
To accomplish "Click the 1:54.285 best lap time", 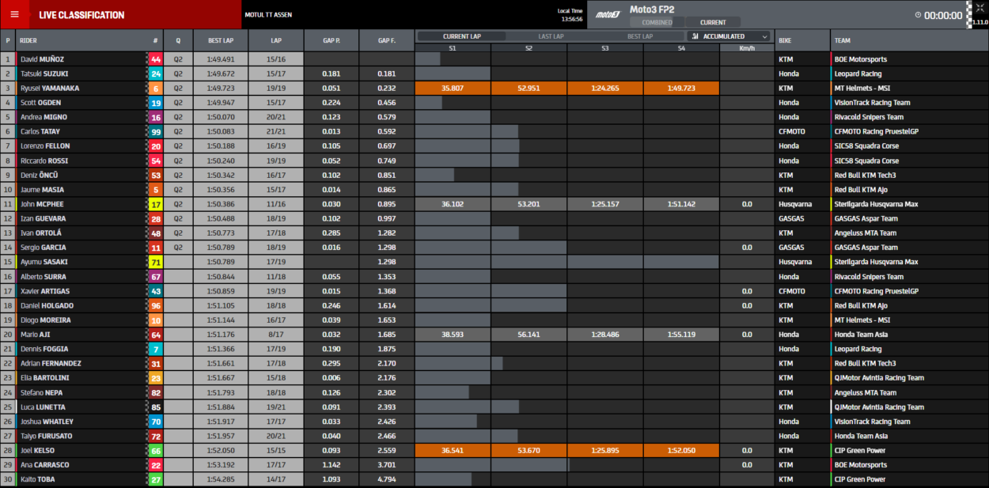I will pos(221,479).
